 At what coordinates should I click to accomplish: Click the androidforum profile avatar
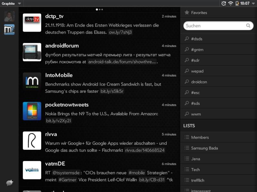click(x=32, y=52)
